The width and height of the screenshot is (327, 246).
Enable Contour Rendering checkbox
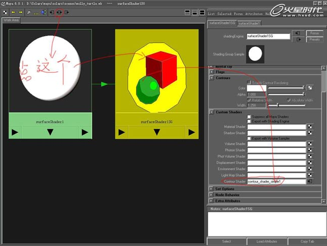tap(249, 83)
